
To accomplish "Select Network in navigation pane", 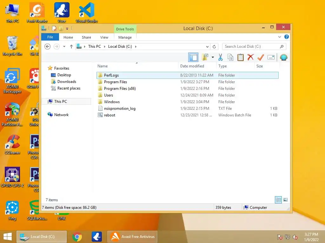I will pyautogui.click(x=61, y=115).
